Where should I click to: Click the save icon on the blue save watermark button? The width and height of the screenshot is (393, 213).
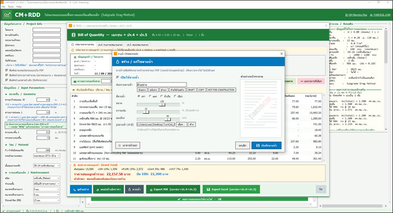tap(258, 145)
